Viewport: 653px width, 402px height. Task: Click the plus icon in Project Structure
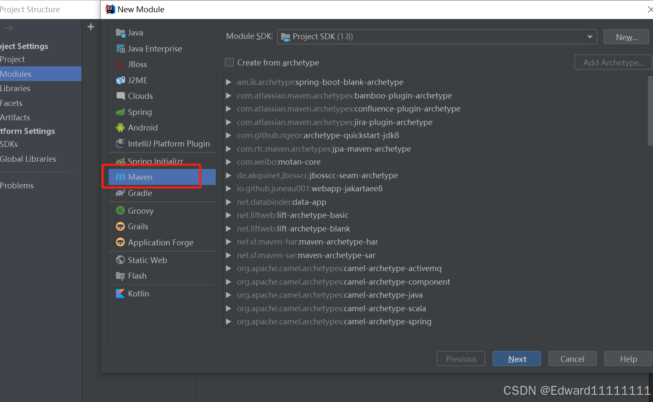[x=90, y=27]
